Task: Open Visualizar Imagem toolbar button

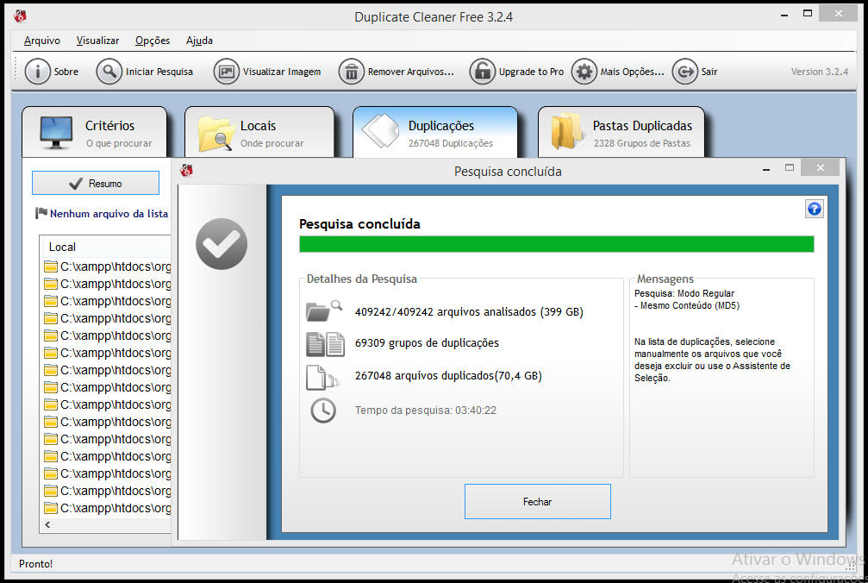Action: coord(267,72)
